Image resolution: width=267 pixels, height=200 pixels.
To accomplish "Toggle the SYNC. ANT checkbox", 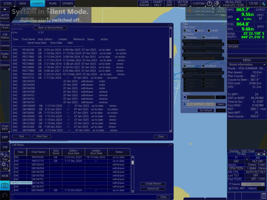I will (x=230, y=188).
